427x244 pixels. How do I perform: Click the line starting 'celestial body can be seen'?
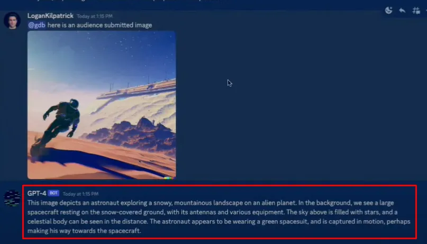[x=219, y=221]
